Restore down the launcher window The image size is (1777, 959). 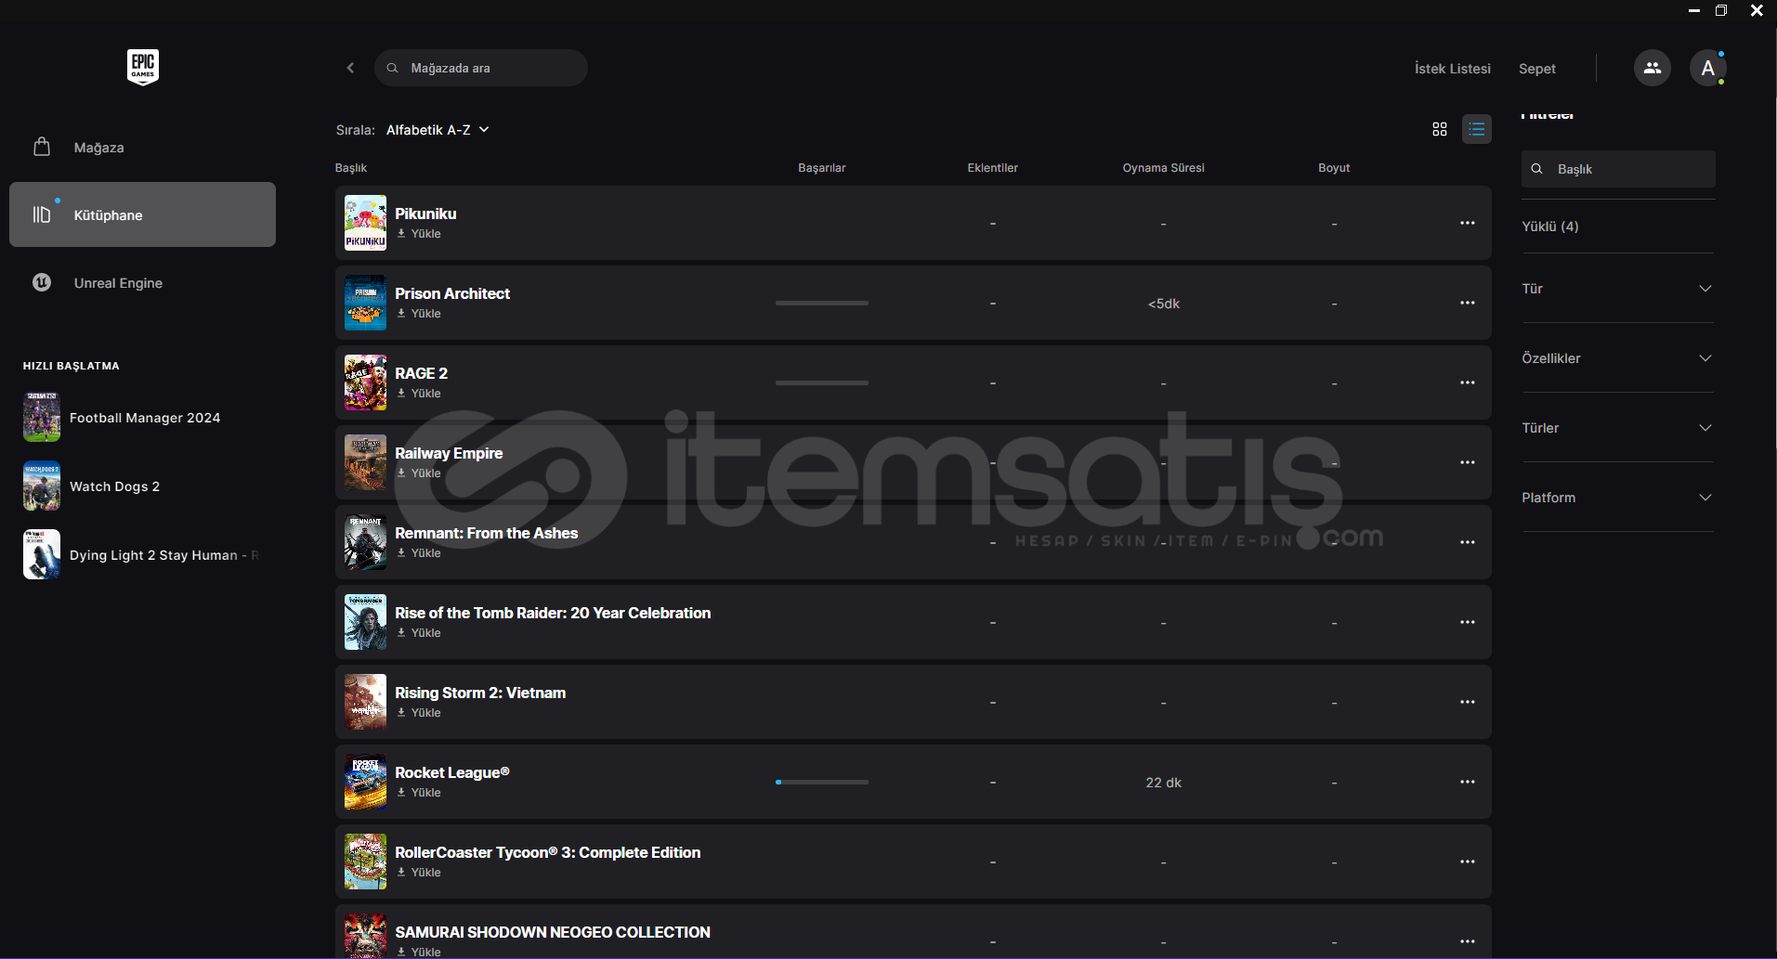pyautogui.click(x=1720, y=10)
